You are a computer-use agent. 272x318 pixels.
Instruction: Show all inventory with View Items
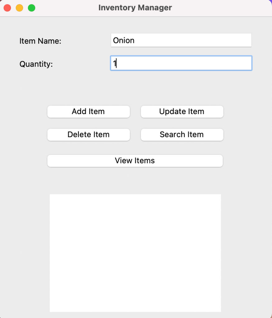point(135,161)
